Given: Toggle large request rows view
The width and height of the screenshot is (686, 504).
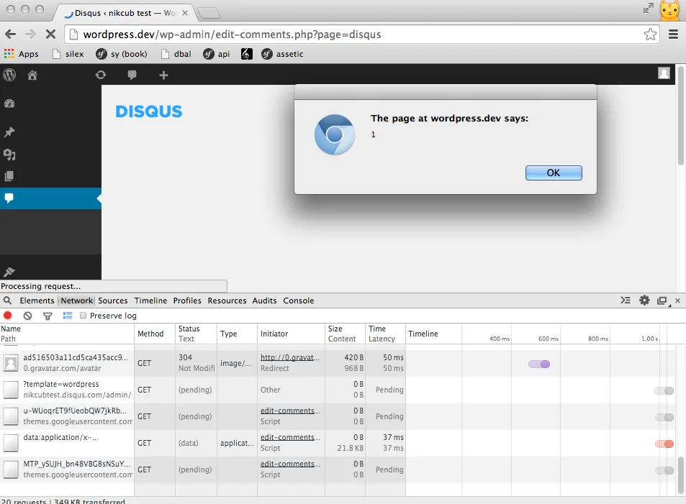Looking at the screenshot, I should click(68, 316).
